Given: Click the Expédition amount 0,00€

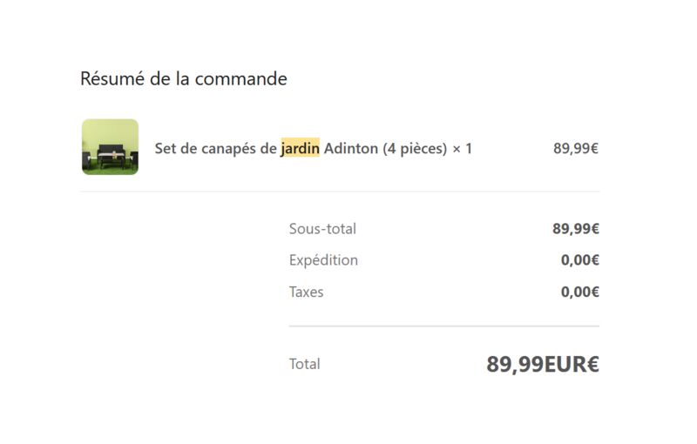Looking at the screenshot, I should click(579, 259).
